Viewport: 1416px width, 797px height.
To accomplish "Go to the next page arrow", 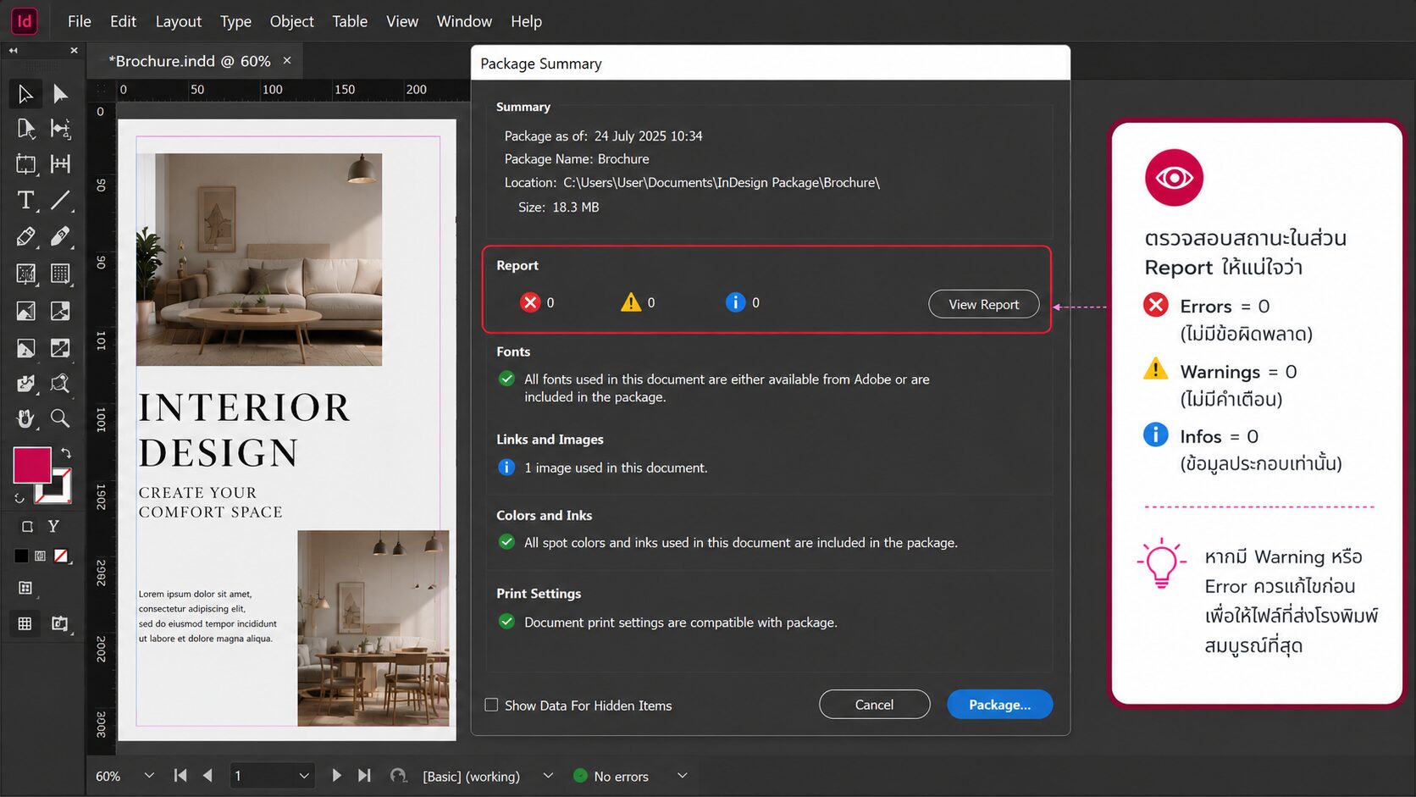I will tap(336, 775).
